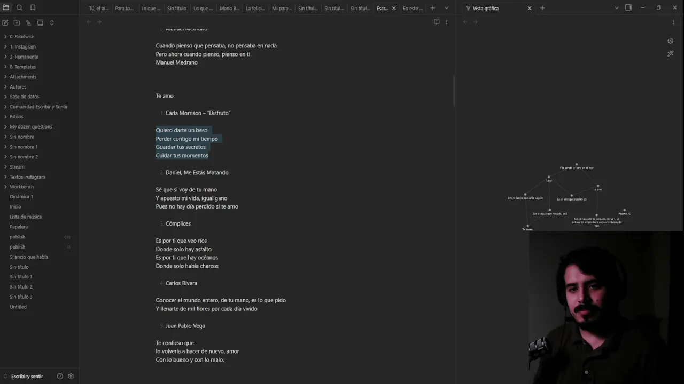The image size is (684, 384).
Task: Switch to the "Mario B..." tab
Action: coord(229,9)
